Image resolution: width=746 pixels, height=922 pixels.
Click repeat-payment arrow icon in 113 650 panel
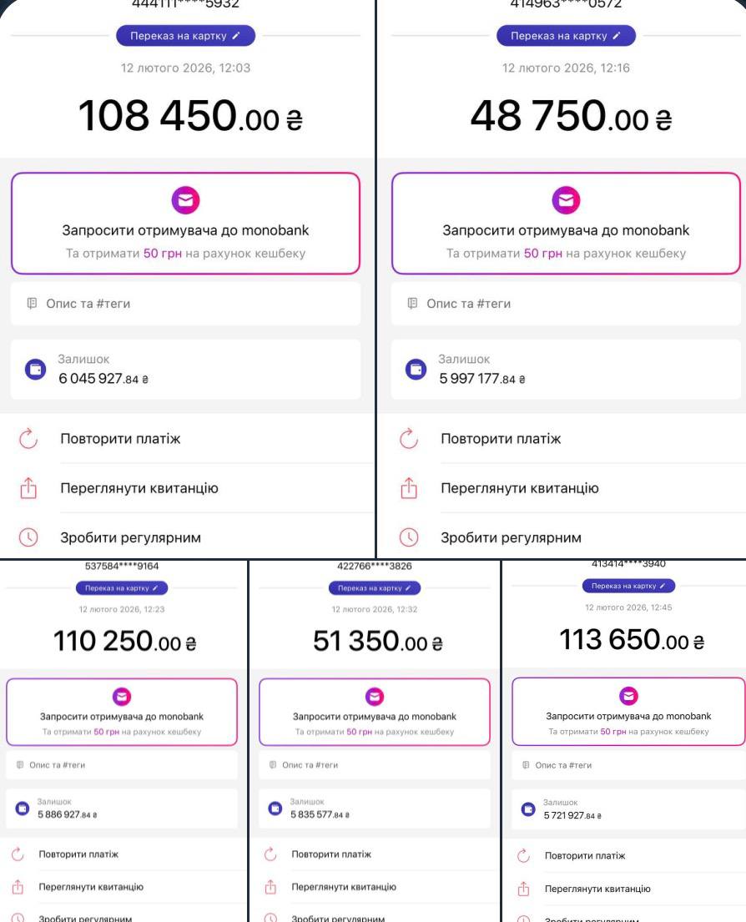pos(523,856)
